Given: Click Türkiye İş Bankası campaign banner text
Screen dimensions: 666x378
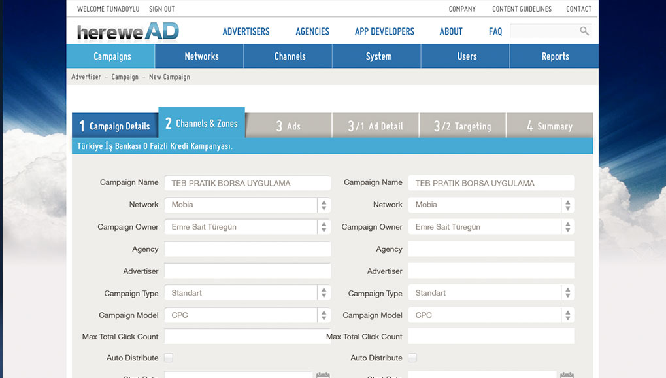Looking at the screenshot, I should pyautogui.click(x=155, y=146).
